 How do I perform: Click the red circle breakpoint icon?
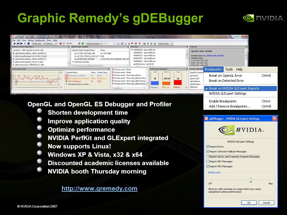(x=60, y=44)
